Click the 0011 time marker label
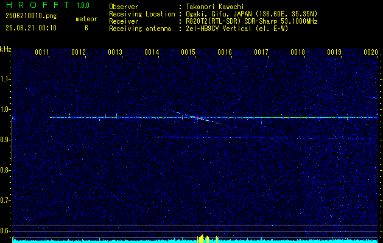383x243 pixels. tap(42, 52)
